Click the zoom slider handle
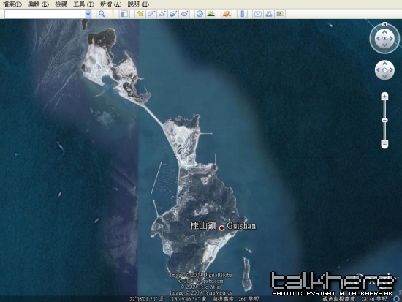 (x=384, y=121)
